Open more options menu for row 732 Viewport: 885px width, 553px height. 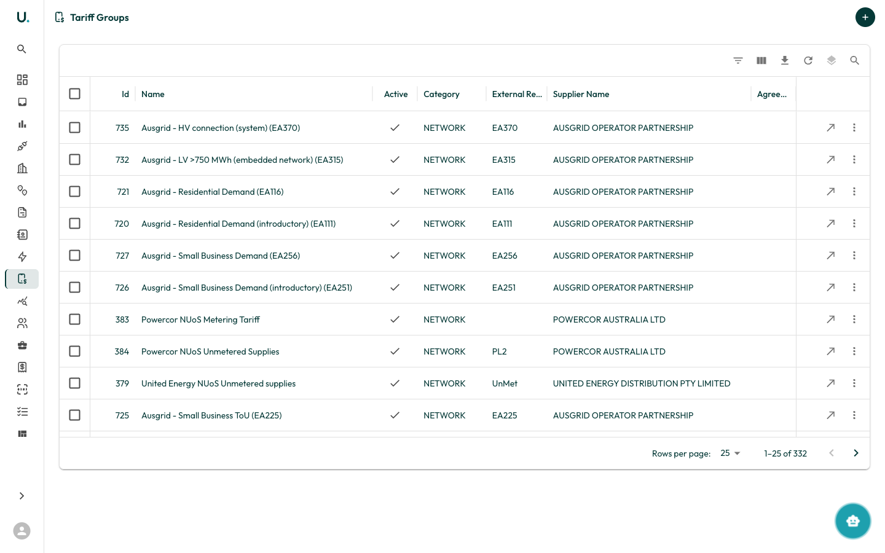[x=854, y=160]
